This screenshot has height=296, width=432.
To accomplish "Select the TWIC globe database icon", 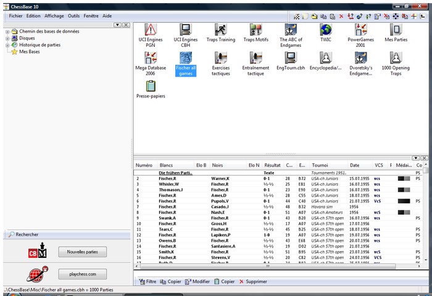I will click(326, 33).
